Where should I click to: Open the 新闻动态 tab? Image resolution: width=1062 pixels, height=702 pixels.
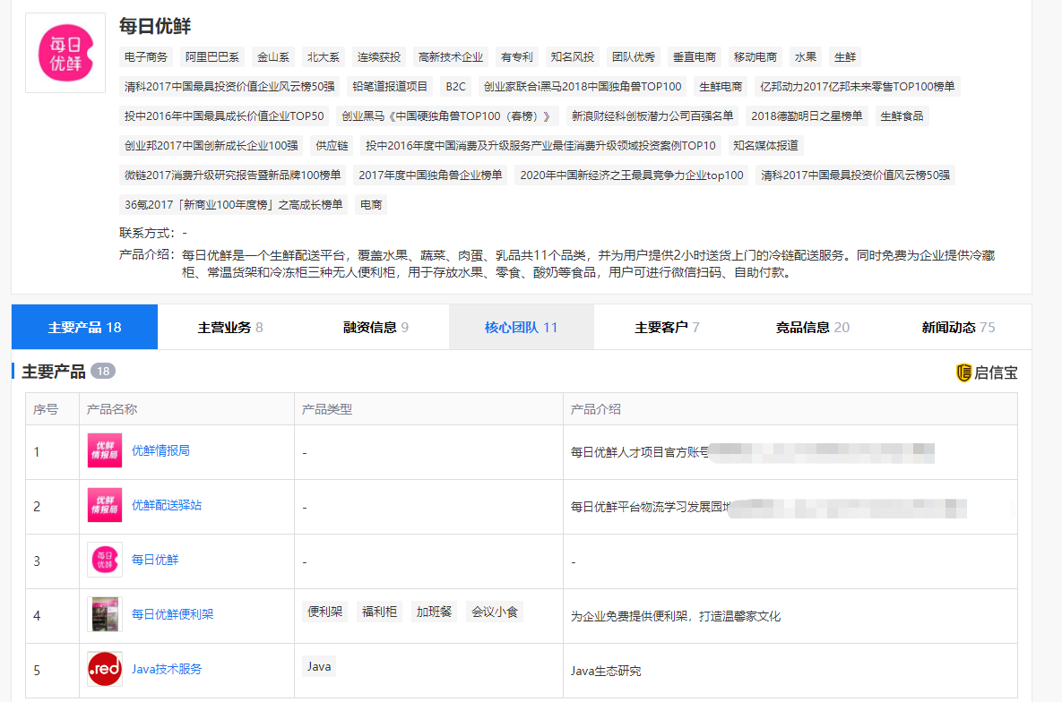(957, 327)
